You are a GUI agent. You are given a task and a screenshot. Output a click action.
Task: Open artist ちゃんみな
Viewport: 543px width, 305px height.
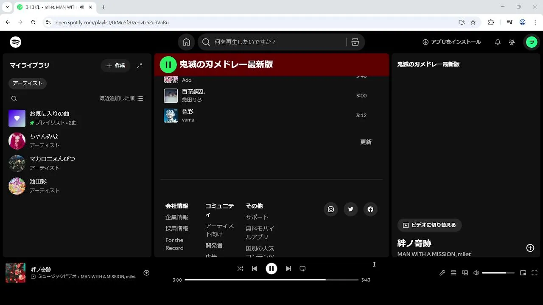(x=77, y=141)
